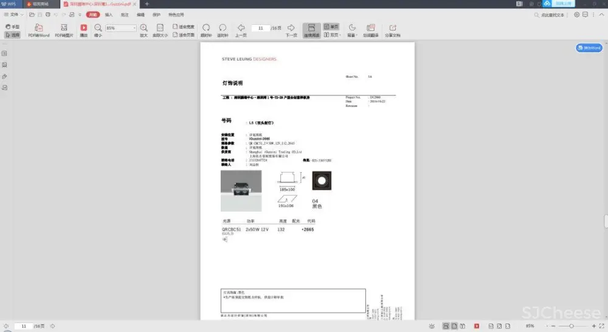The width and height of the screenshot is (608, 332).
Task: Click the 分享文档 share icon
Action: [392, 28]
